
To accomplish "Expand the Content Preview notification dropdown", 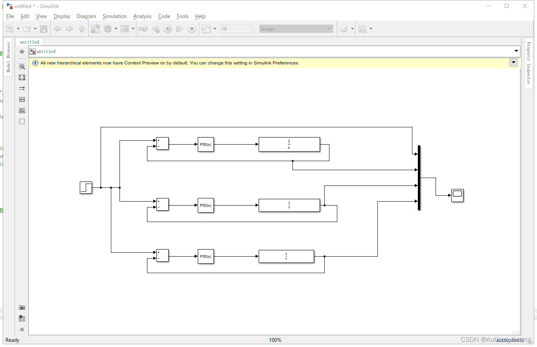I will [x=513, y=62].
